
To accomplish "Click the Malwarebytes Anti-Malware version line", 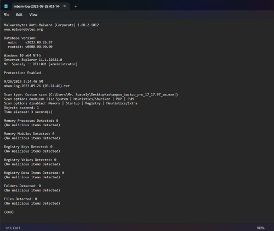I will click(52, 25).
